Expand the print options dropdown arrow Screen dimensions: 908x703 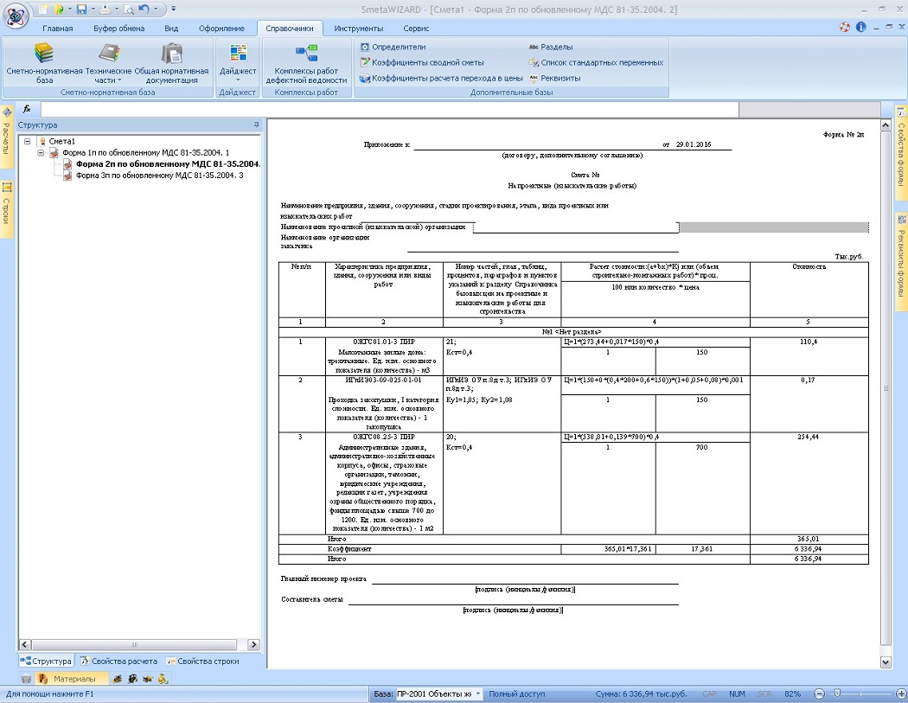tap(116, 10)
